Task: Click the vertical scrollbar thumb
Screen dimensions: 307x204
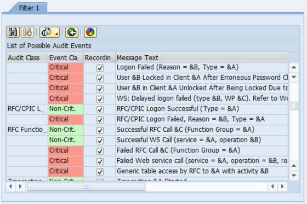Action: (294, 106)
